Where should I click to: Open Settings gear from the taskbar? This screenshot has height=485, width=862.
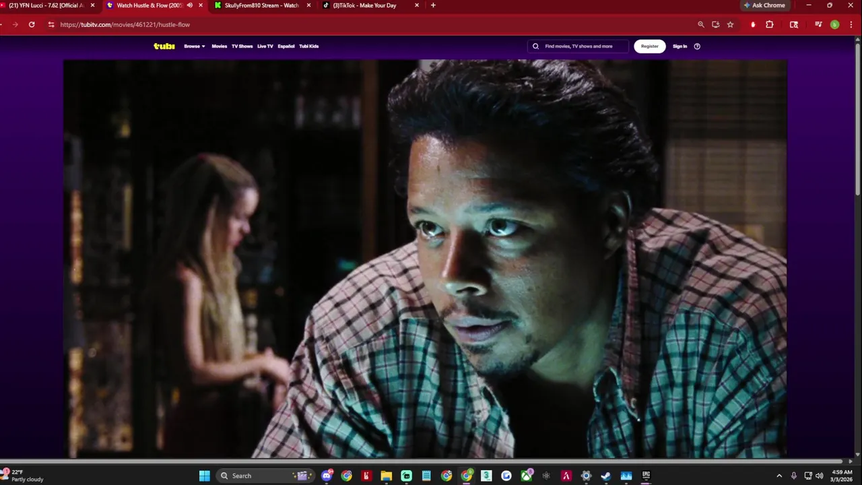[586, 476]
